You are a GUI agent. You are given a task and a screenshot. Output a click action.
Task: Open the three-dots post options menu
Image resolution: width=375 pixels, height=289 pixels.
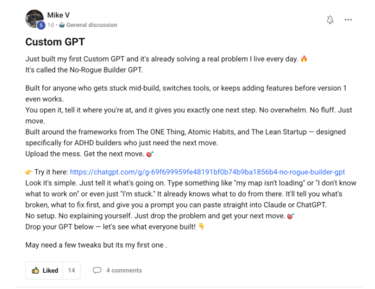pos(348,20)
